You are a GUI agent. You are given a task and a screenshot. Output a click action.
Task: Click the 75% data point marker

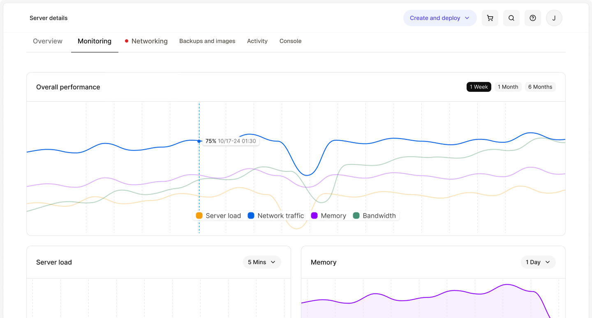199,141
